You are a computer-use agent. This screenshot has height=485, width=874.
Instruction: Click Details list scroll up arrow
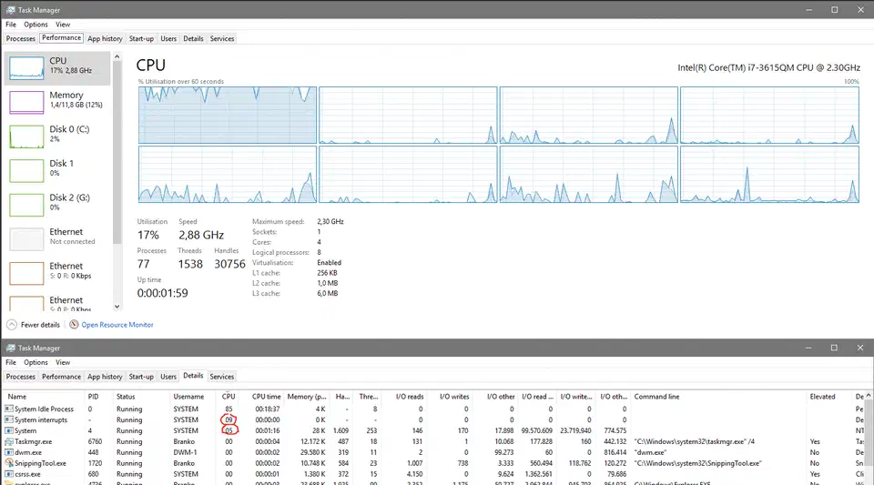click(869, 396)
